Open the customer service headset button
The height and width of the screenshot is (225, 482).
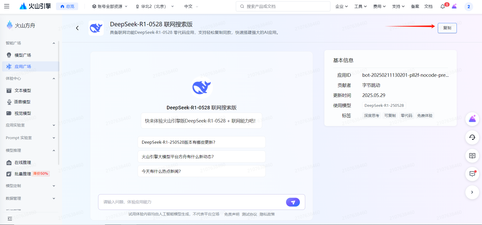coord(472,137)
